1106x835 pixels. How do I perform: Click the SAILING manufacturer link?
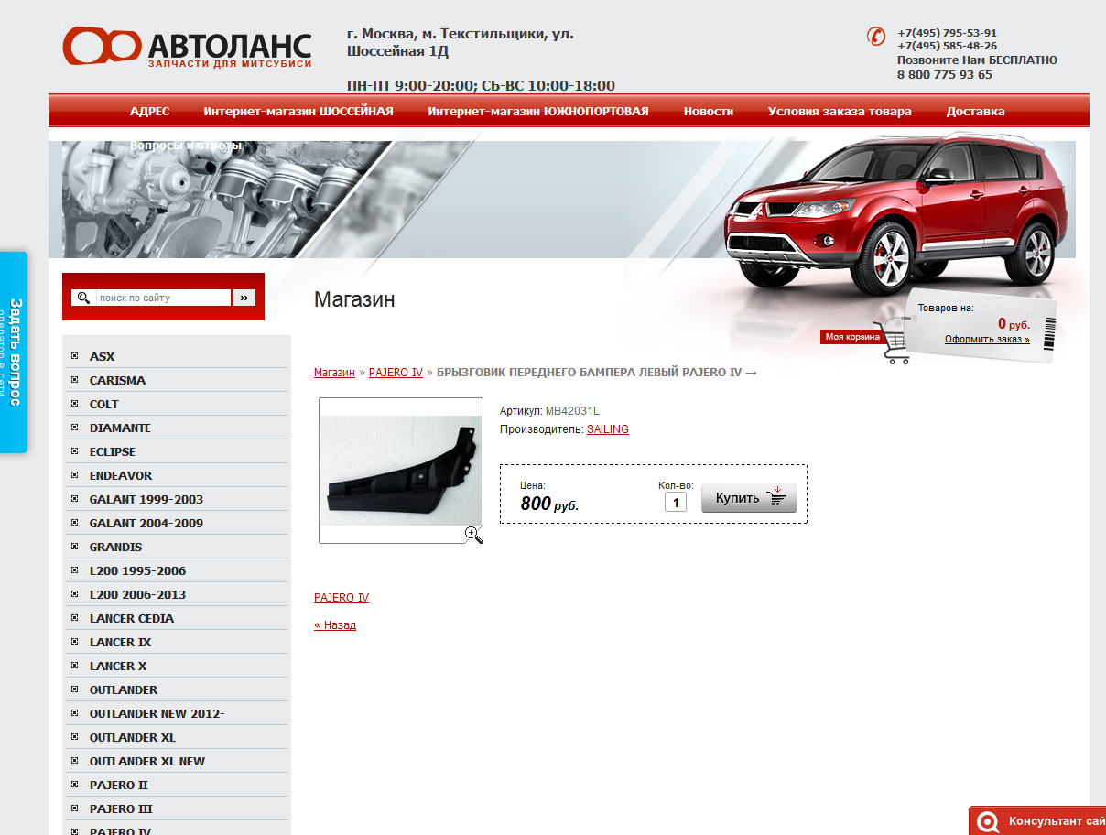click(x=608, y=429)
